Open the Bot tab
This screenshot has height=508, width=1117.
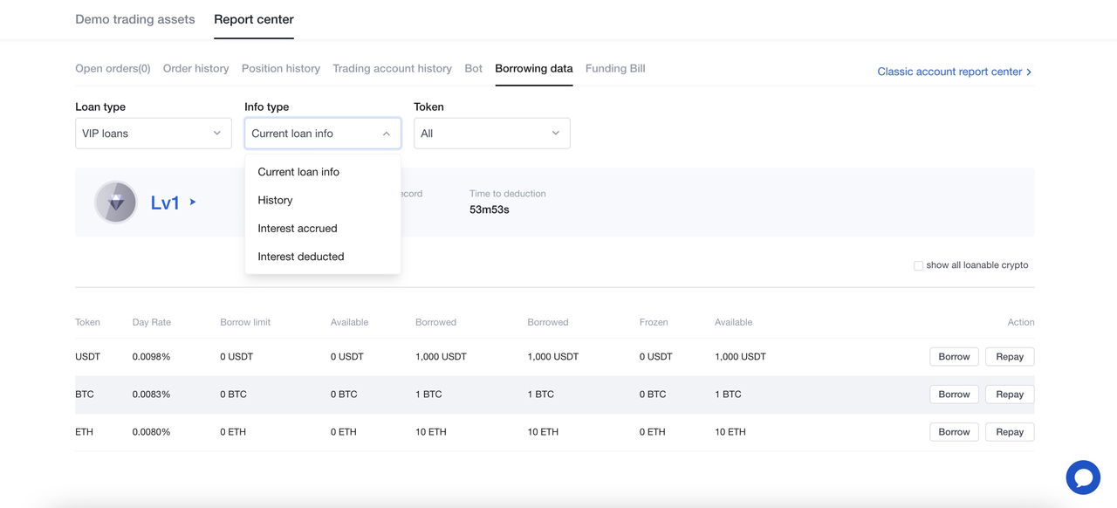click(x=474, y=68)
